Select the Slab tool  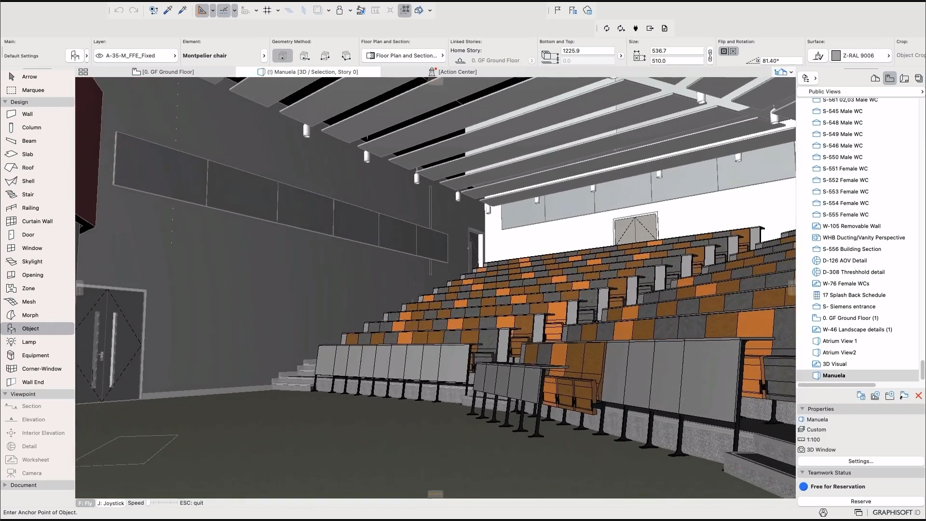[x=37, y=154]
